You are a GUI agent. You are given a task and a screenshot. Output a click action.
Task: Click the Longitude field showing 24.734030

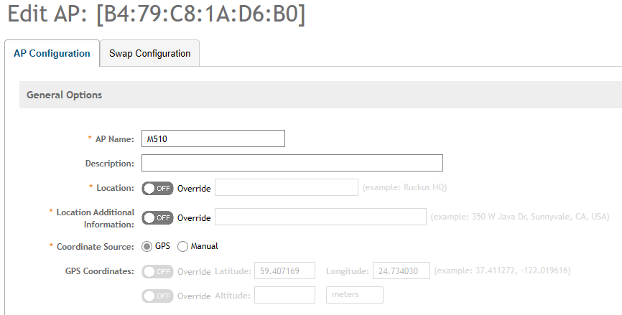pos(401,271)
